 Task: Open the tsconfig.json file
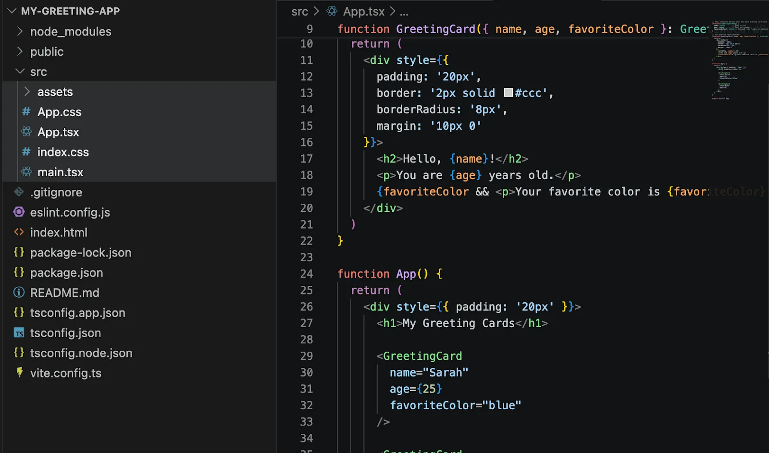65,333
